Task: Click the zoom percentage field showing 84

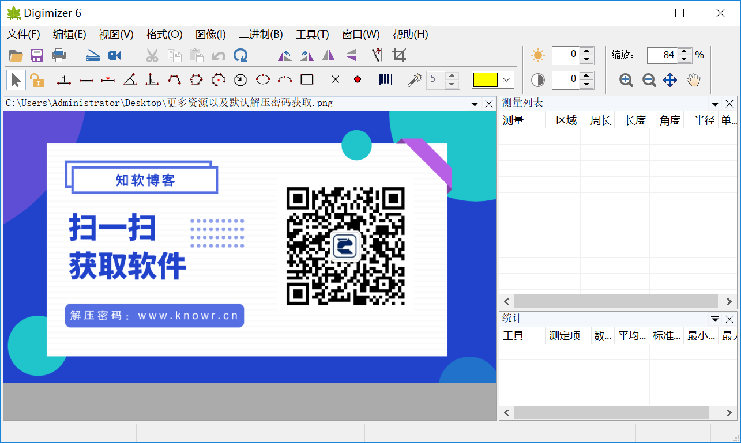Action: point(662,55)
